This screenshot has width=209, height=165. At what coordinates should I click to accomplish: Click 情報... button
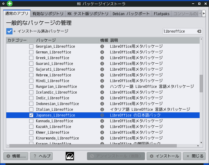click(x=16, y=156)
